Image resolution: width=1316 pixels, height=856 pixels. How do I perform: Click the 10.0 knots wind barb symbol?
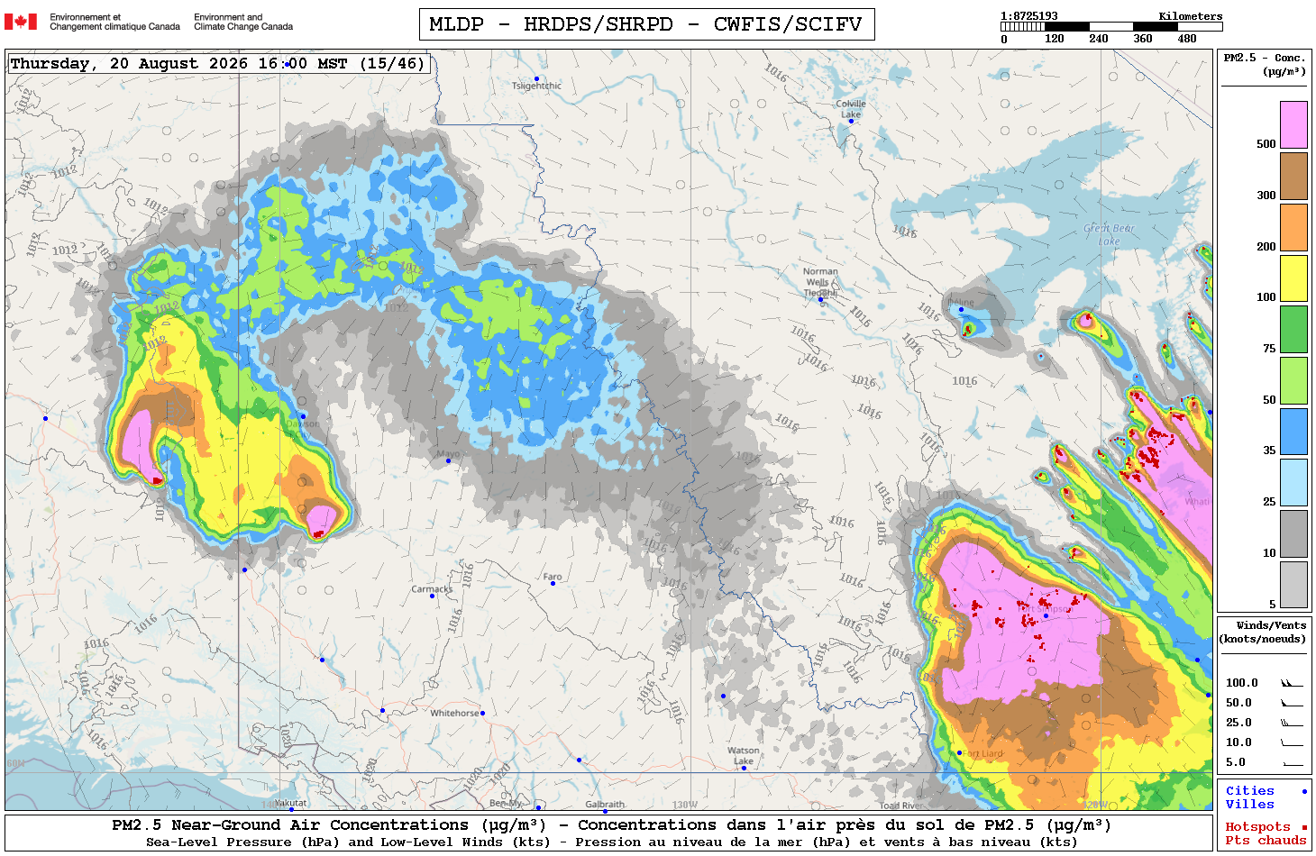coord(1292,742)
